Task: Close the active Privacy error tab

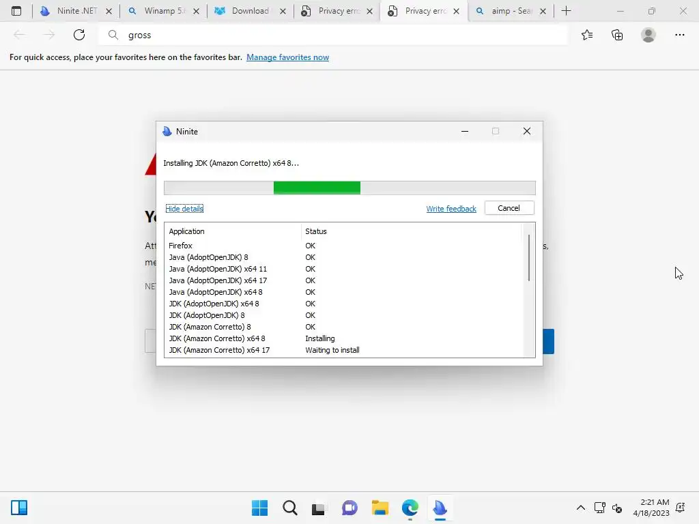Action: click(x=456, y=11)
